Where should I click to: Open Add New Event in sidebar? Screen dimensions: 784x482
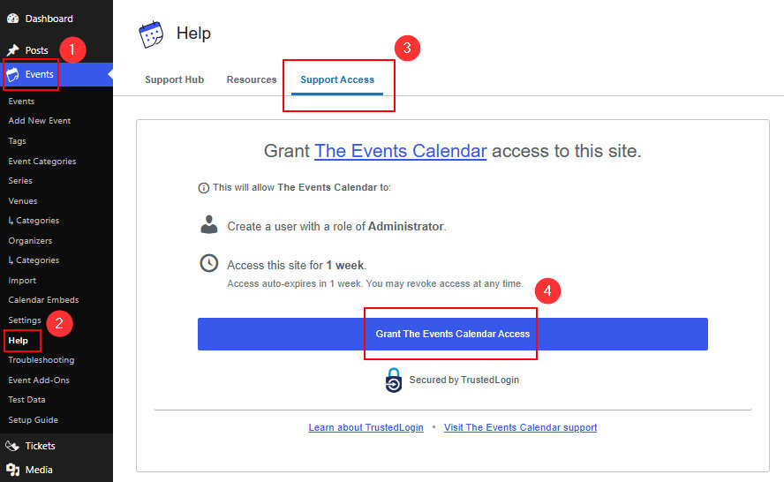[40, 121]
